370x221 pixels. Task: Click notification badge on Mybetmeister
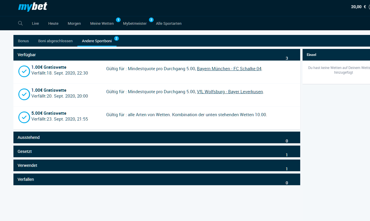[x=151, y=20]
